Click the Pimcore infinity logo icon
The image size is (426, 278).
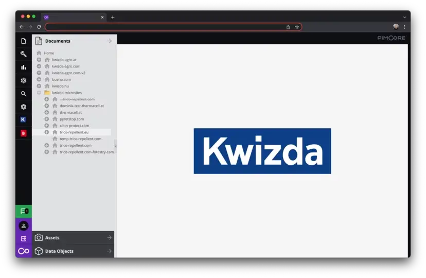(x=24, y=251)
